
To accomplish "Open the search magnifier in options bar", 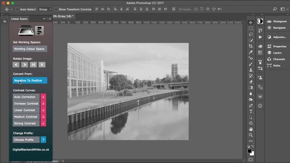I will 275,9.
